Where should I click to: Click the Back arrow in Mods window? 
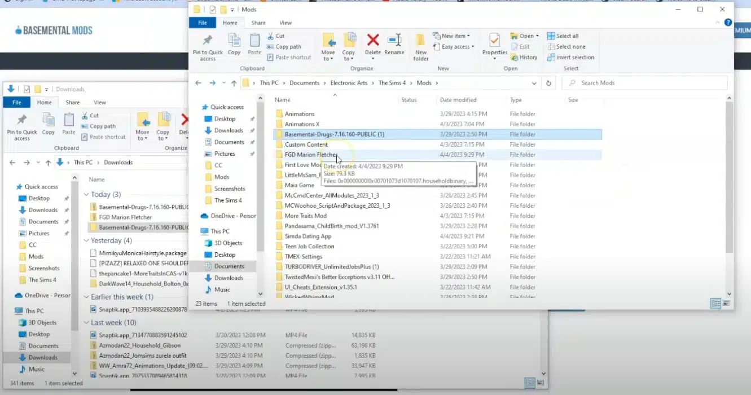click(x=198, y=83)
